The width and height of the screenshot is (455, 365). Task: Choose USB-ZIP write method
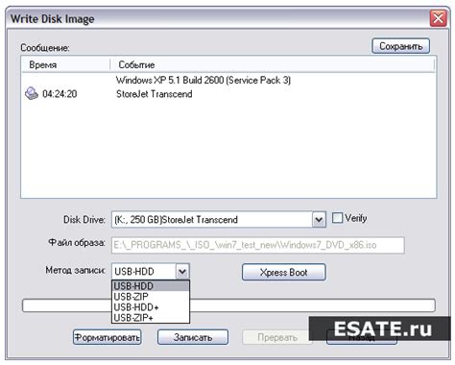coord(151,297)
